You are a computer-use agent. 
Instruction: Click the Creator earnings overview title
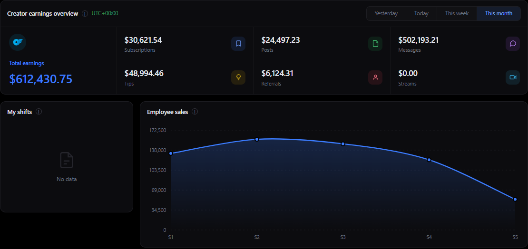pos(43,14)
